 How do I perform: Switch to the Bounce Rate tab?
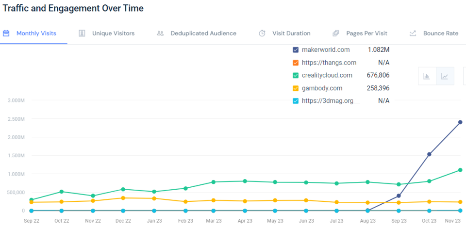pyautogui.click(x=440, y=33)
